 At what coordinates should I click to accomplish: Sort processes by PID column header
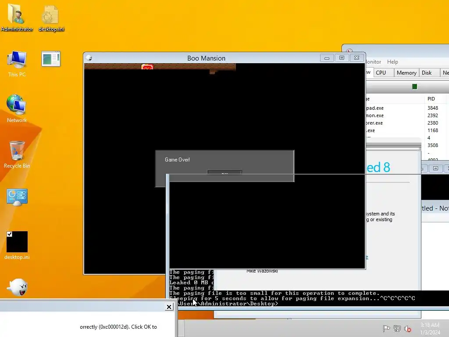tap(435, 99)
